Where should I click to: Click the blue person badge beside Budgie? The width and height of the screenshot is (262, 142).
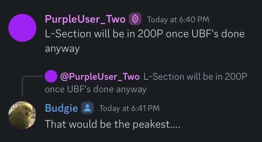pos(87,108)
